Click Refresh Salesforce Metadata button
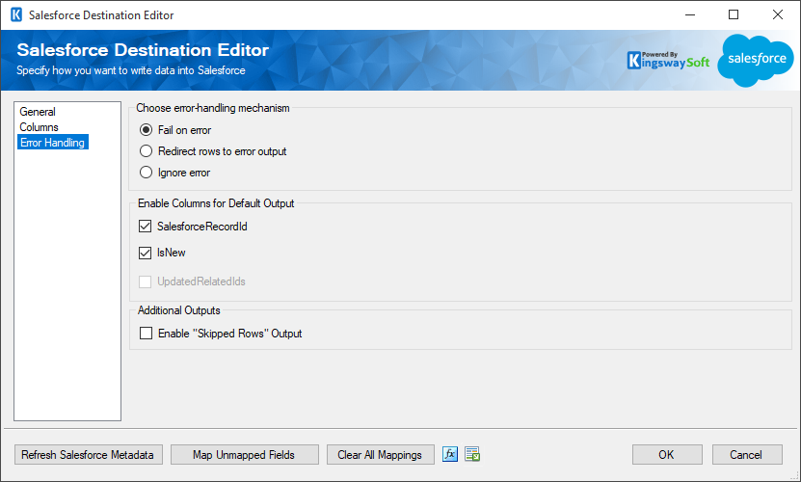Viewport: 801px width, 482px height. click(89, 454)
